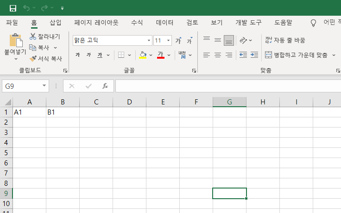
Task: Open the 개발 도구 tab
Action: click(x=248, y=23)
